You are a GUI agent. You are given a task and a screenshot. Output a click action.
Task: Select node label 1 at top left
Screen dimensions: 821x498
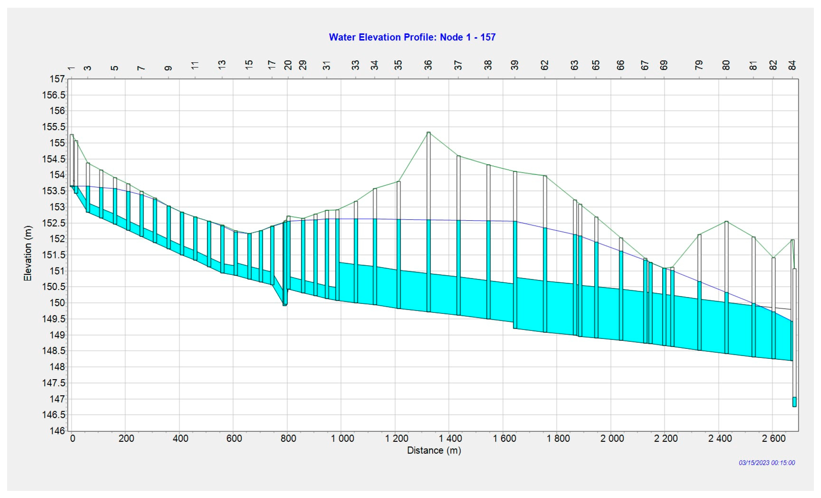[x=71, y=68]
